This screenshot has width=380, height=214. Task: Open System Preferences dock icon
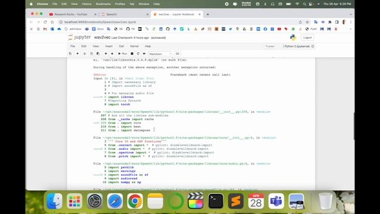pos(95,201)
